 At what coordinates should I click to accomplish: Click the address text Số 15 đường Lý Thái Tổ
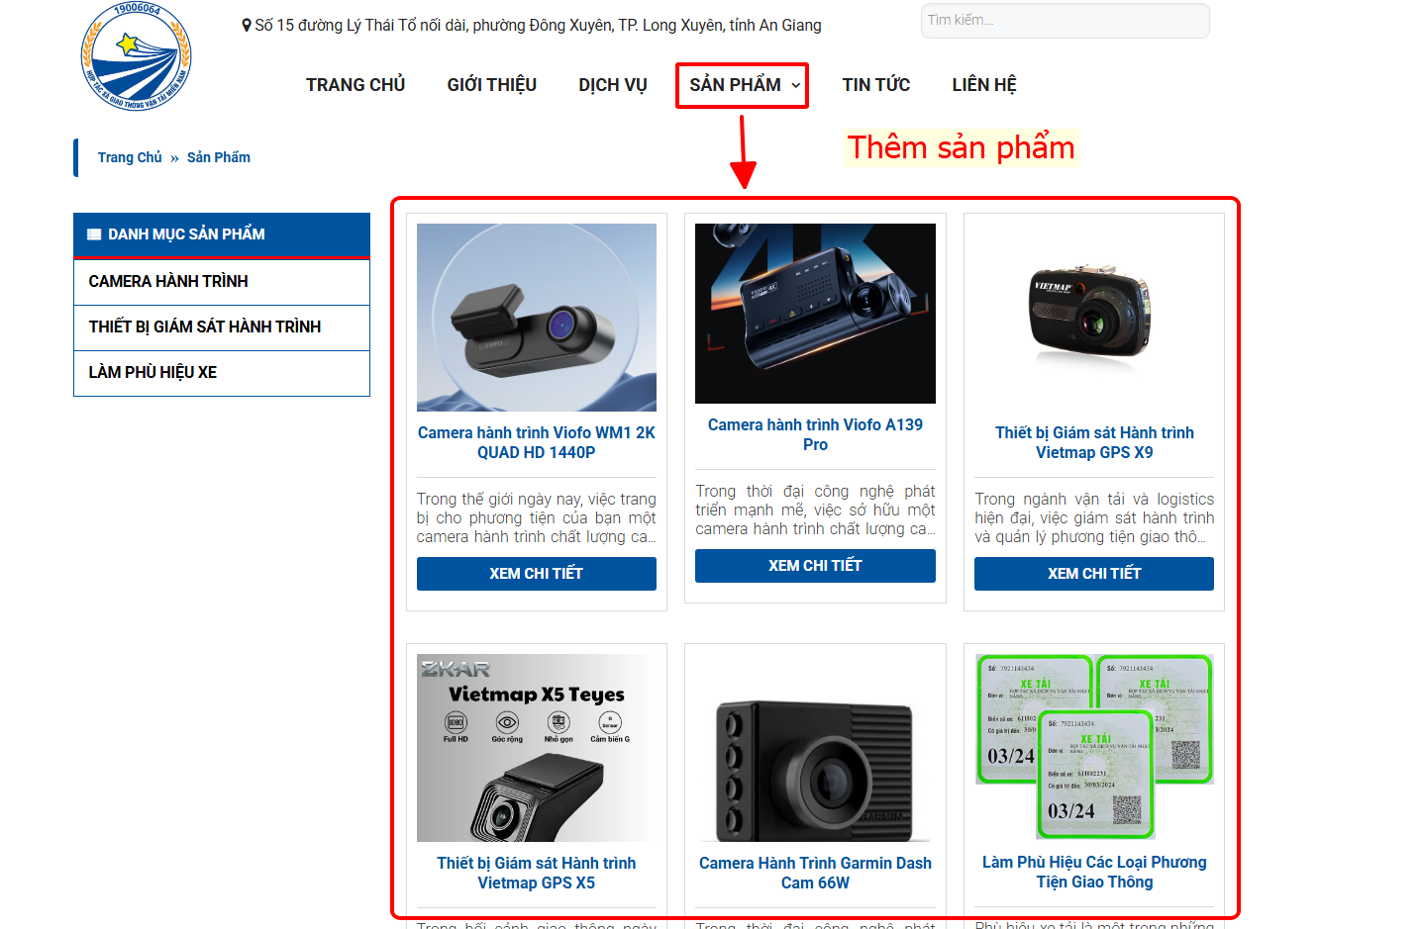pyautogui.click(x=539, y=26)
